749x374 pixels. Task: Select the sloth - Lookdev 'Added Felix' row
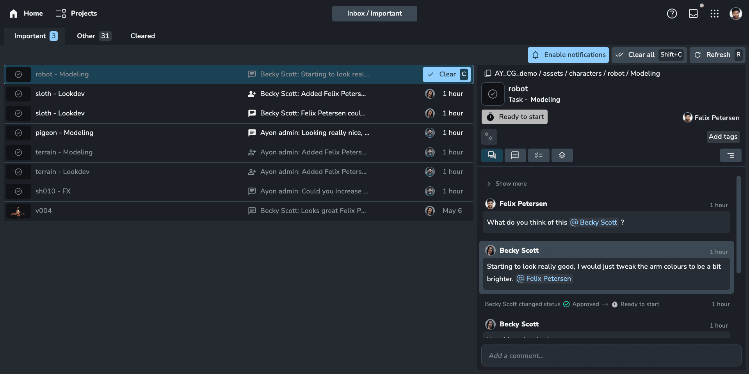[x=238, y=94]
